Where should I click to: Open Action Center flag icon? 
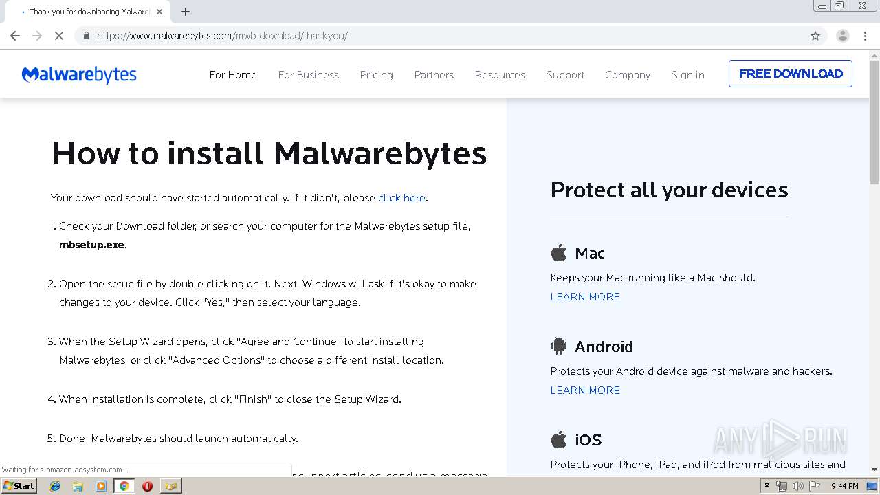815,486
